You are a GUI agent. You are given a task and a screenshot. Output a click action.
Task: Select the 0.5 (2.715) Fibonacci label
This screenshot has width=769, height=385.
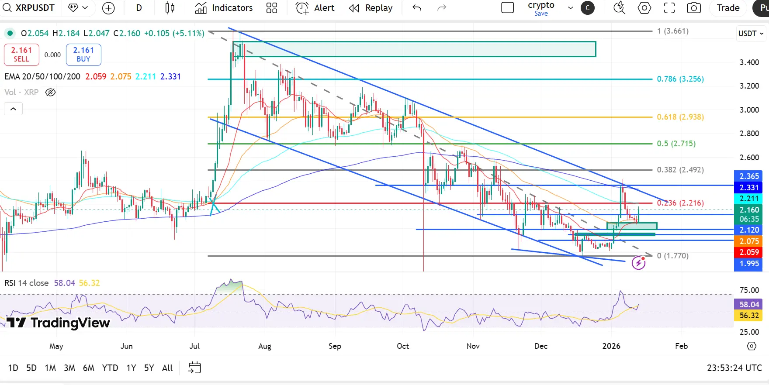676,144
